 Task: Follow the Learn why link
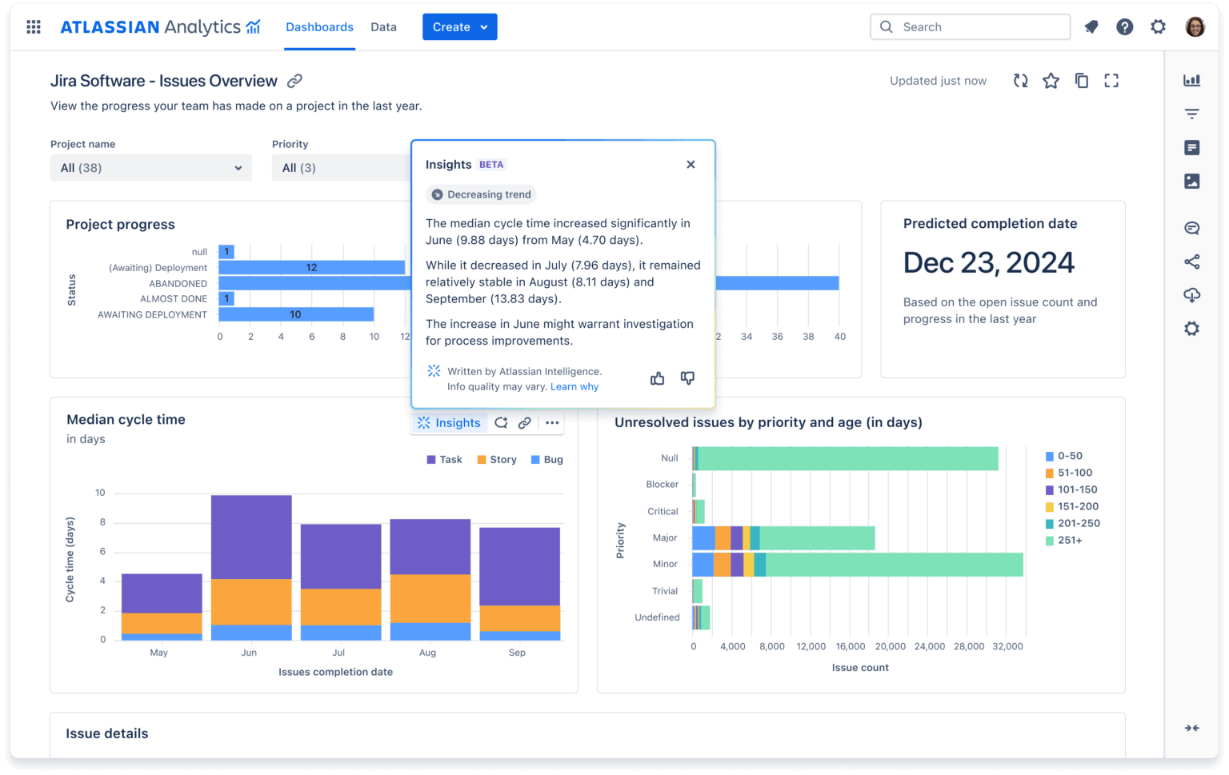tap(574, 387)
